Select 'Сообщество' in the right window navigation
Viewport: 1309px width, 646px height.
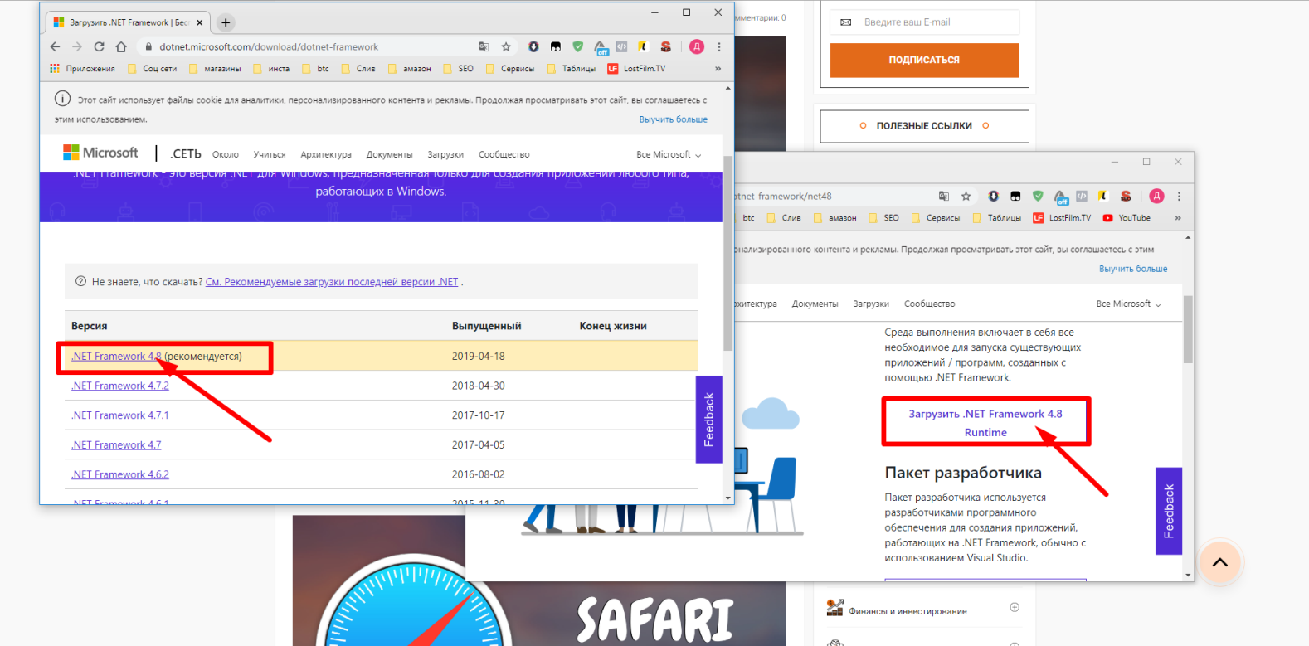pyautogui.click(x=930, y=304)
